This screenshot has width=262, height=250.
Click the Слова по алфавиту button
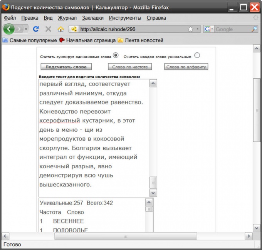pos(186,67)
